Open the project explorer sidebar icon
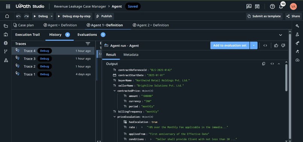 pyautogui.click(x=6, y=26)
